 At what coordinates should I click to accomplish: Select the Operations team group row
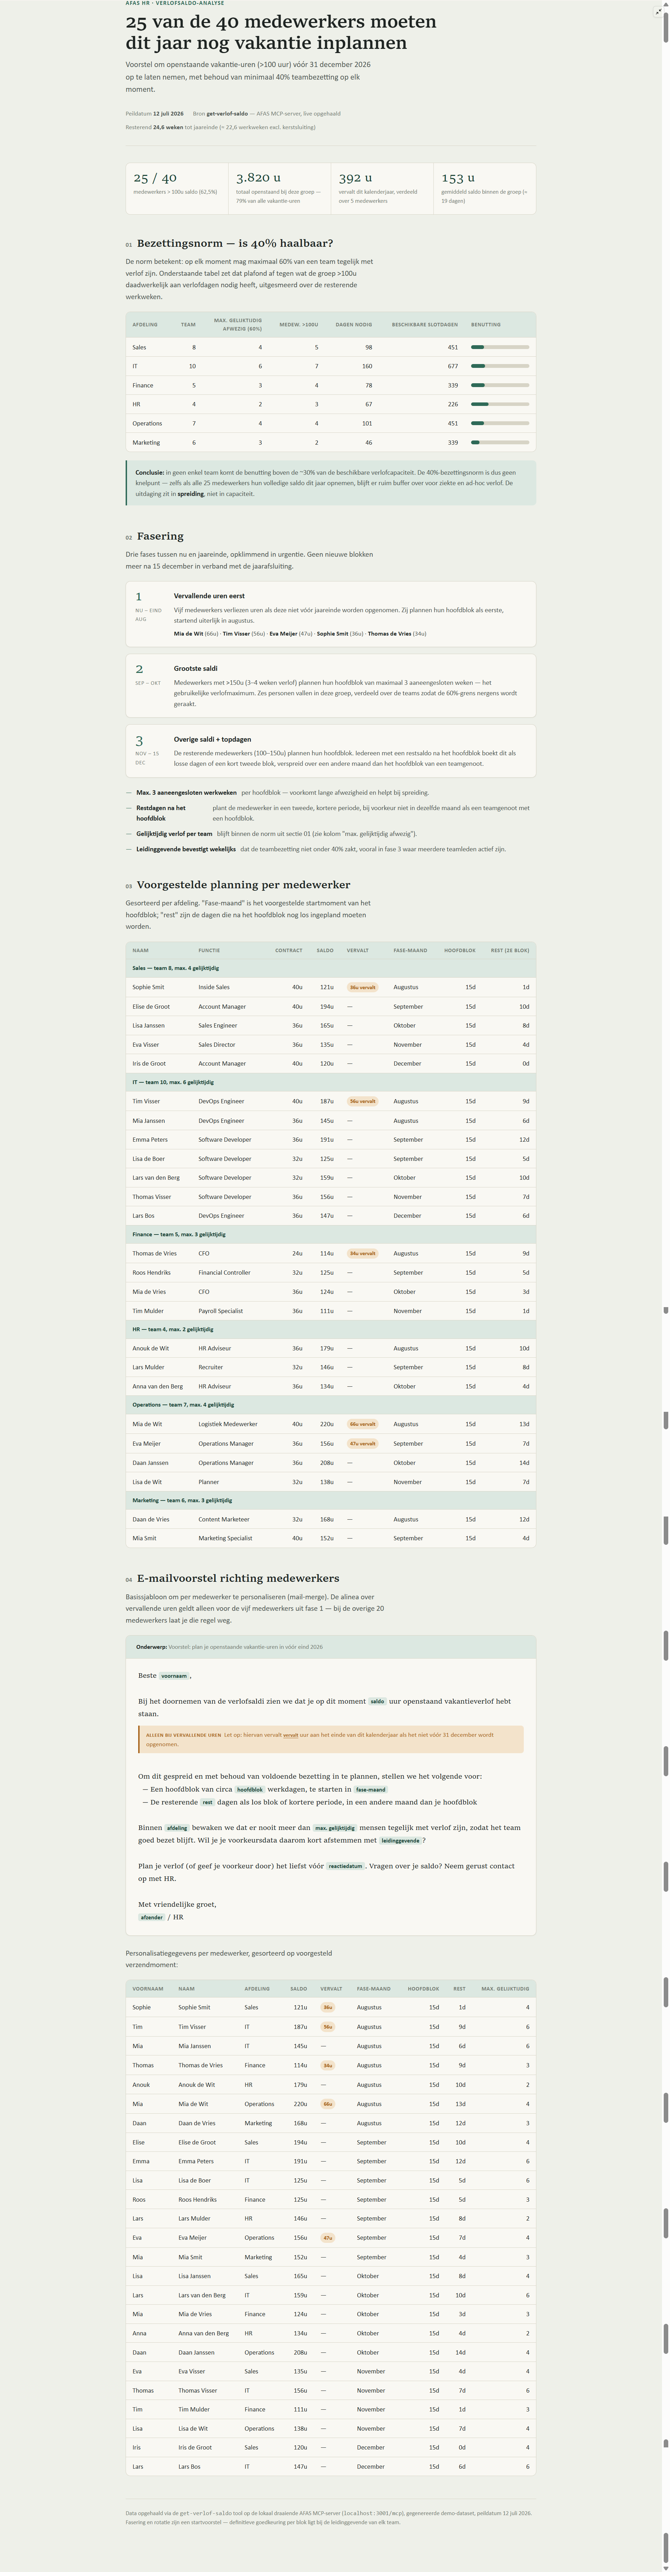pos(330,1405)
